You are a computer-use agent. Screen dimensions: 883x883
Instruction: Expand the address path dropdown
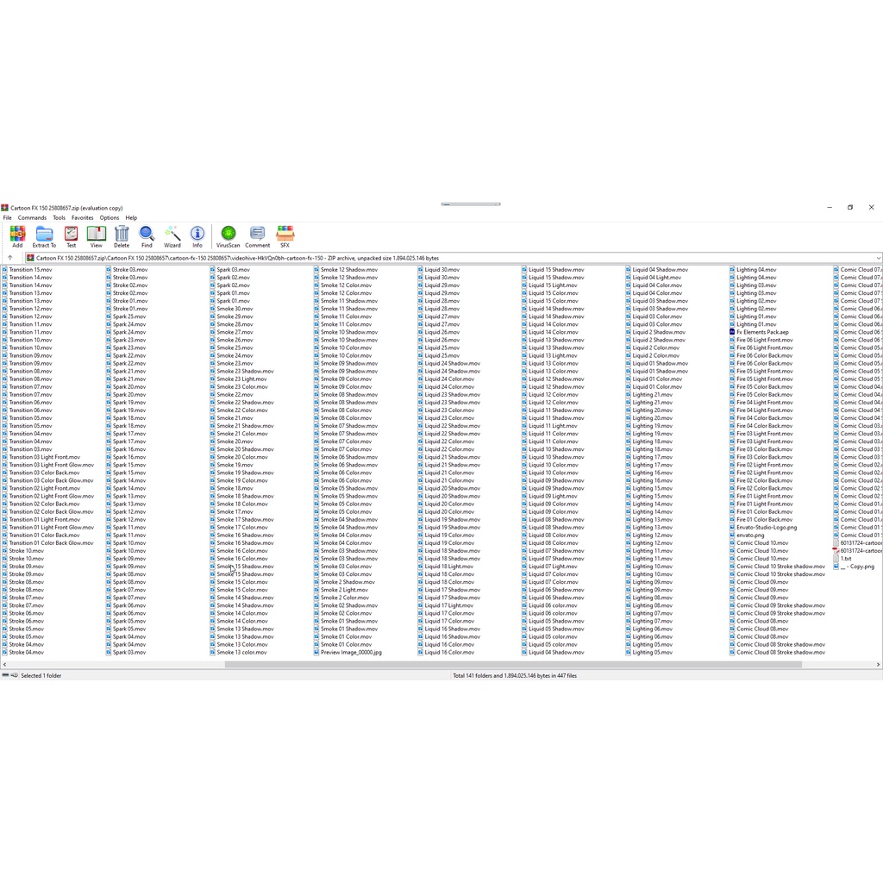878,258
